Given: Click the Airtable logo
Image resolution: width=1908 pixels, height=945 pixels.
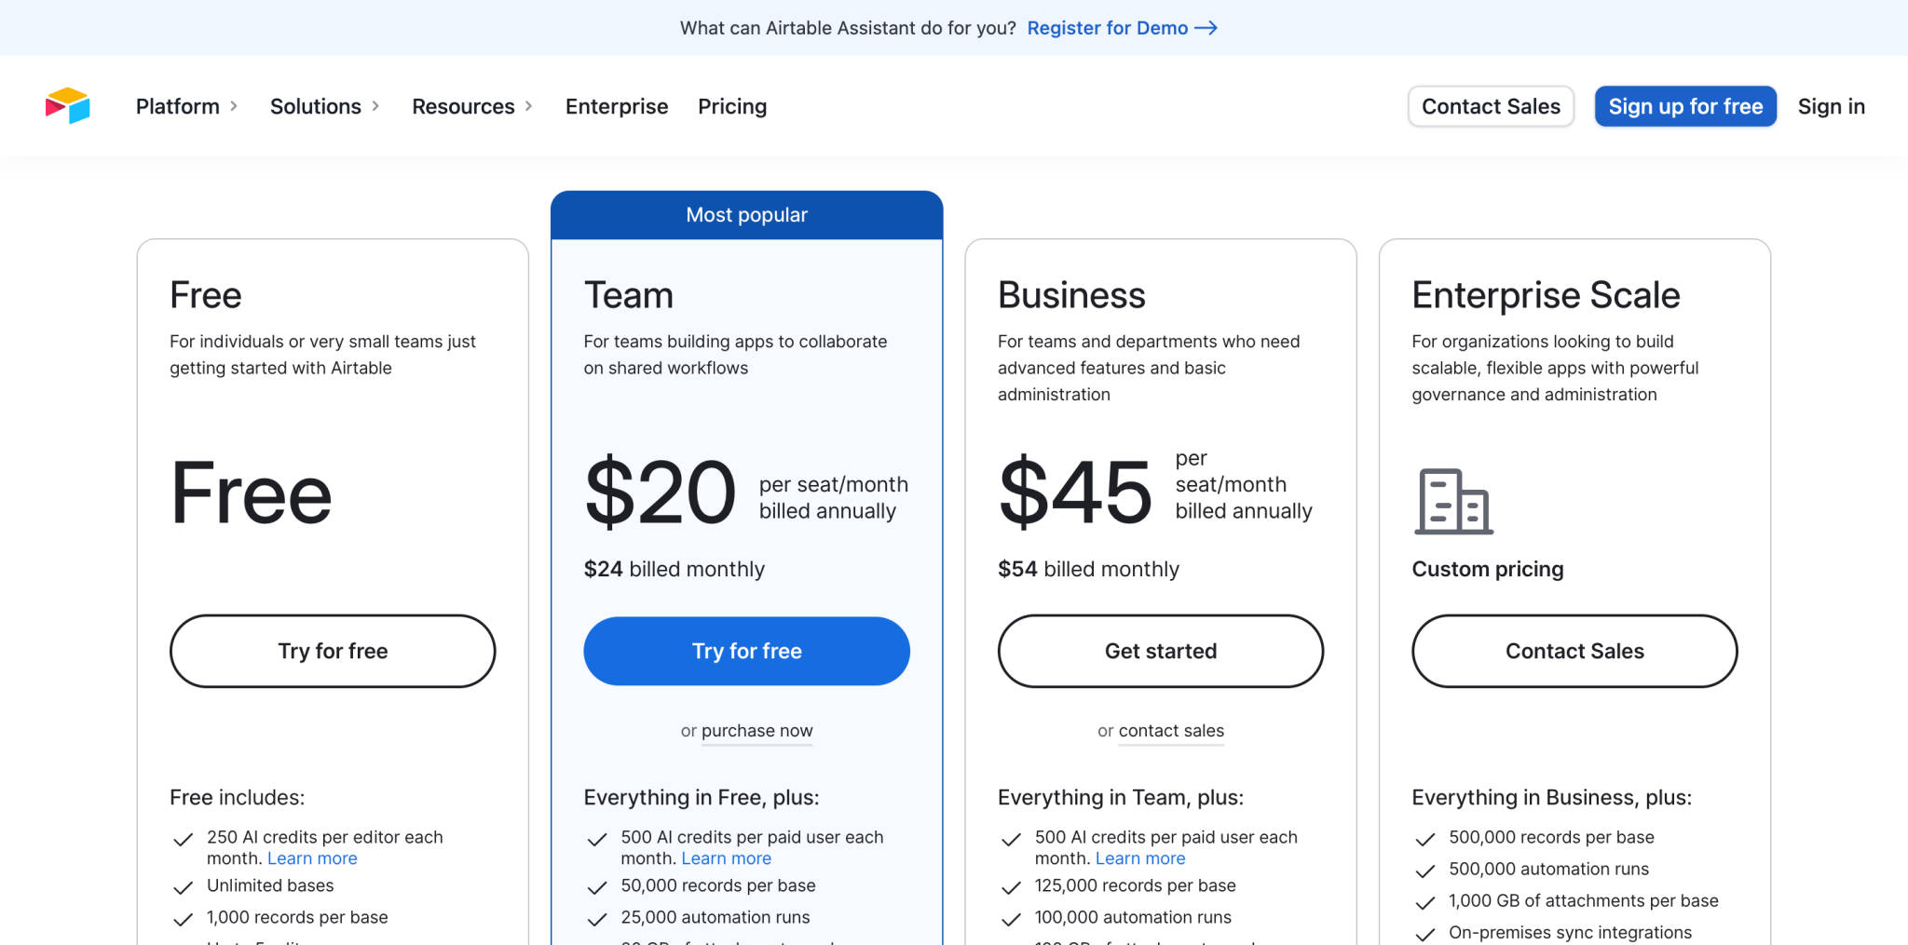Looking at the screenshot, I should click(x=68, y=105).
